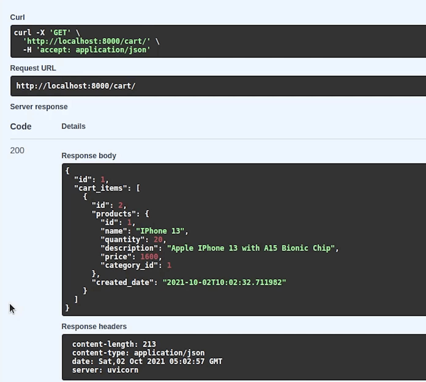Click the accept application/json header line
The width and height of the screenshot is (426, 382).
tap(87, 50)
